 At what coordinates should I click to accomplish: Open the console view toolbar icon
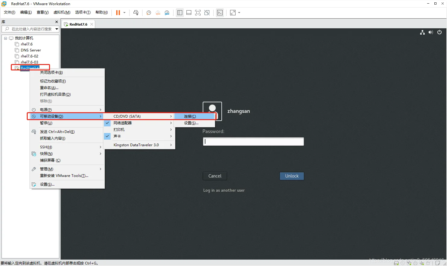pyautogui.click(x=220, y=13)
